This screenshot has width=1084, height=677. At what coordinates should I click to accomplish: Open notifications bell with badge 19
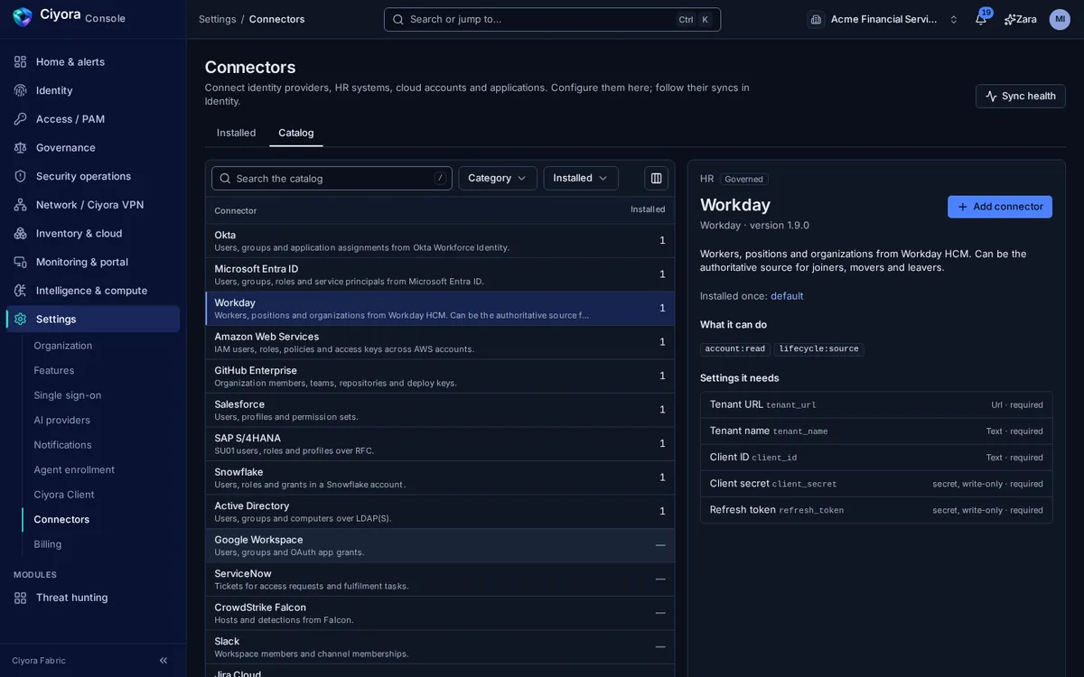tap(981, 19)
